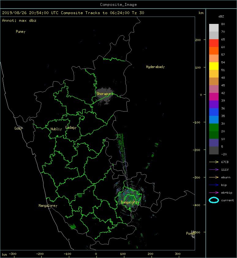This screenshot has height=258, width=237.
Task: Select the green 30 dBZ color swatch
Action: click(x=214, y=127)
